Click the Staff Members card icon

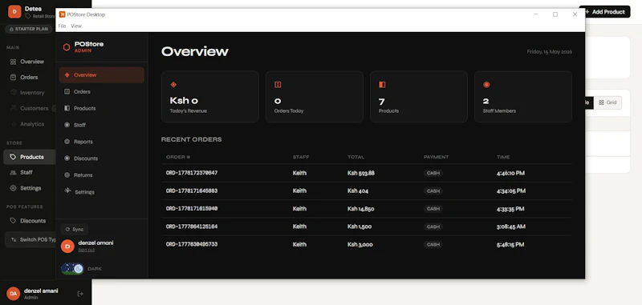(x=486, y=85)
